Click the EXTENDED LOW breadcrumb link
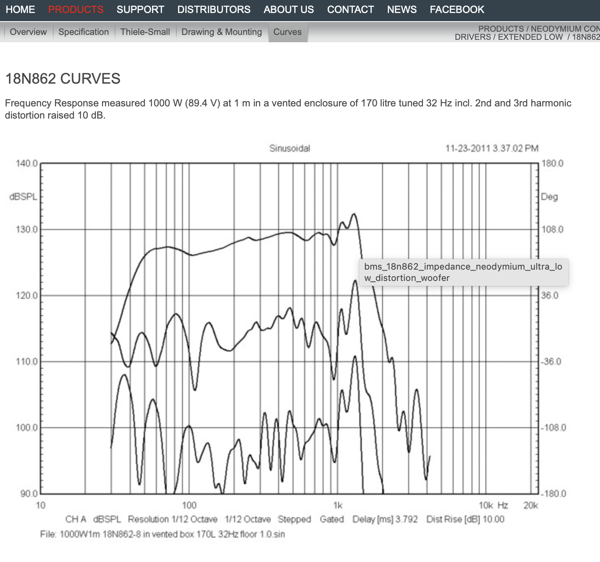600x562 pixels. [530, 37]
